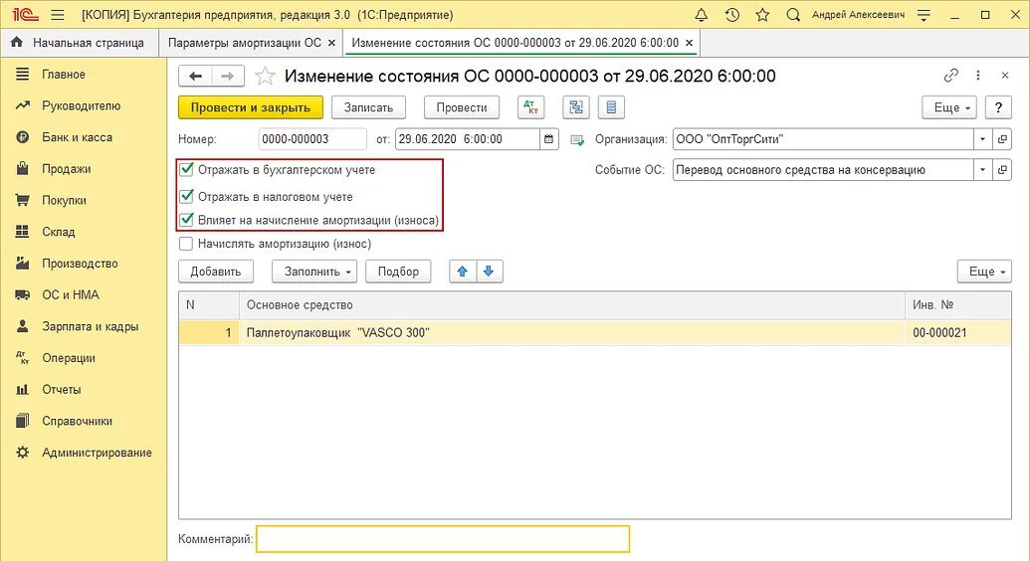Move row up with blue arrow

463,272
